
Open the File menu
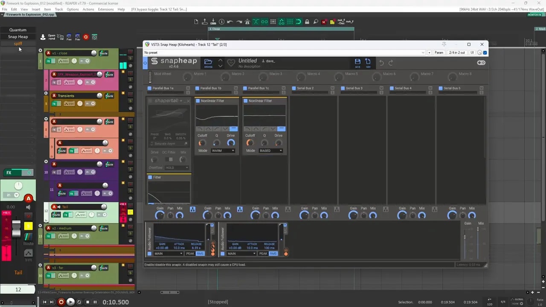coord(4,9)
